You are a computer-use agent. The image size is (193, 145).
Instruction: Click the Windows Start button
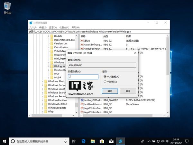(x=5, y=141)
